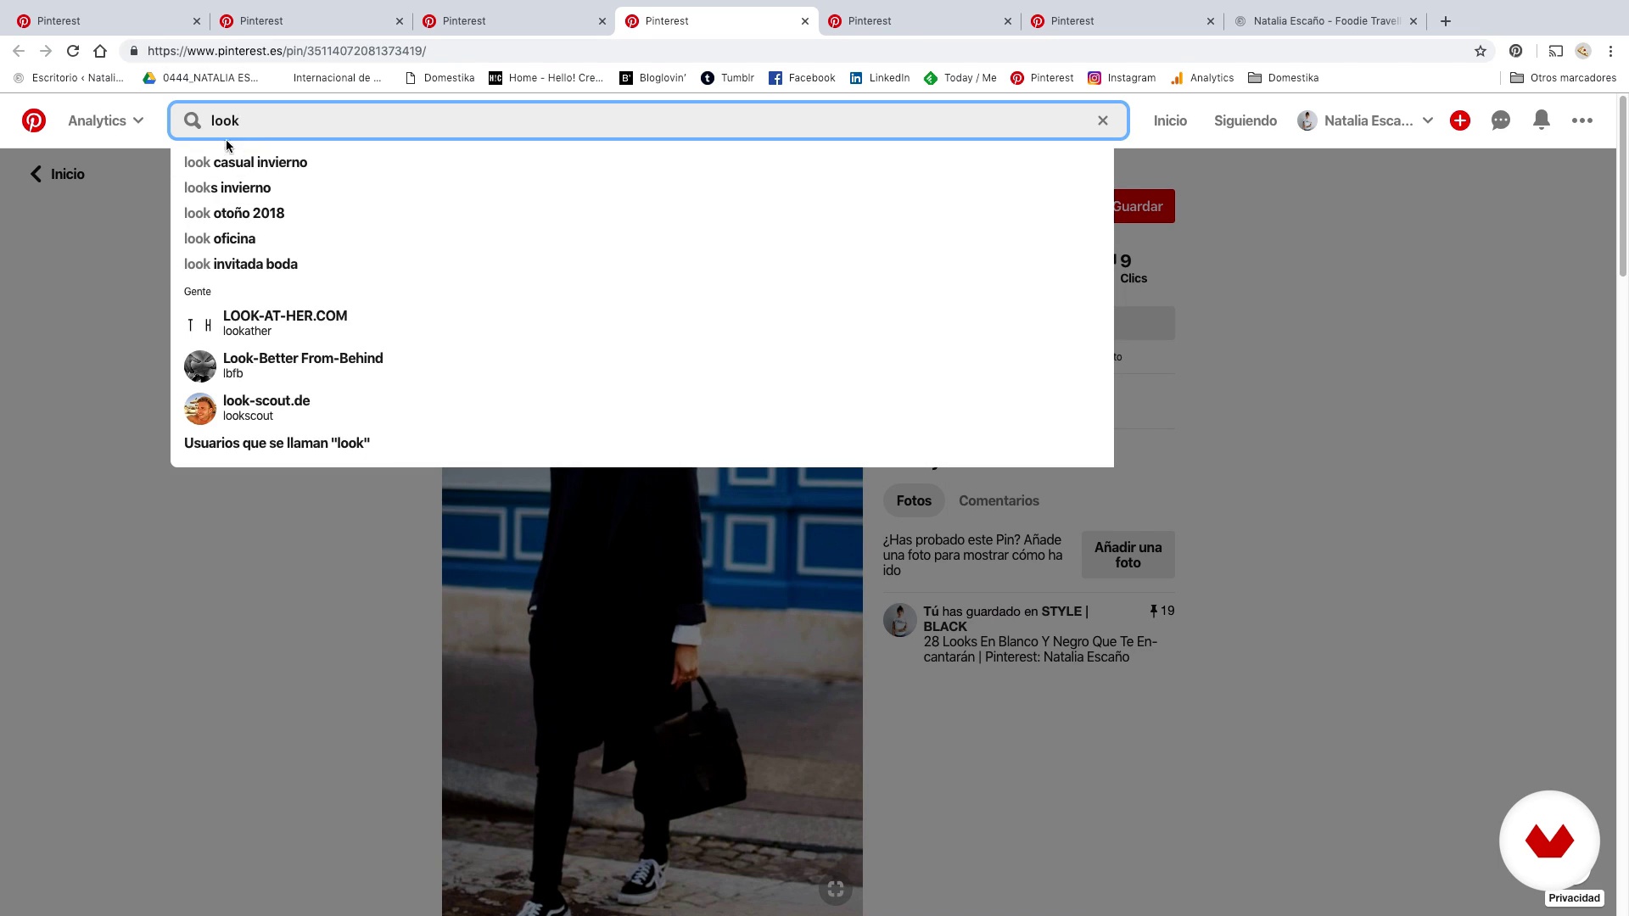The image size is (1629, 916).
Task: Open the LOOK-AT-HER.COM user profile
Action: [285, 322]
